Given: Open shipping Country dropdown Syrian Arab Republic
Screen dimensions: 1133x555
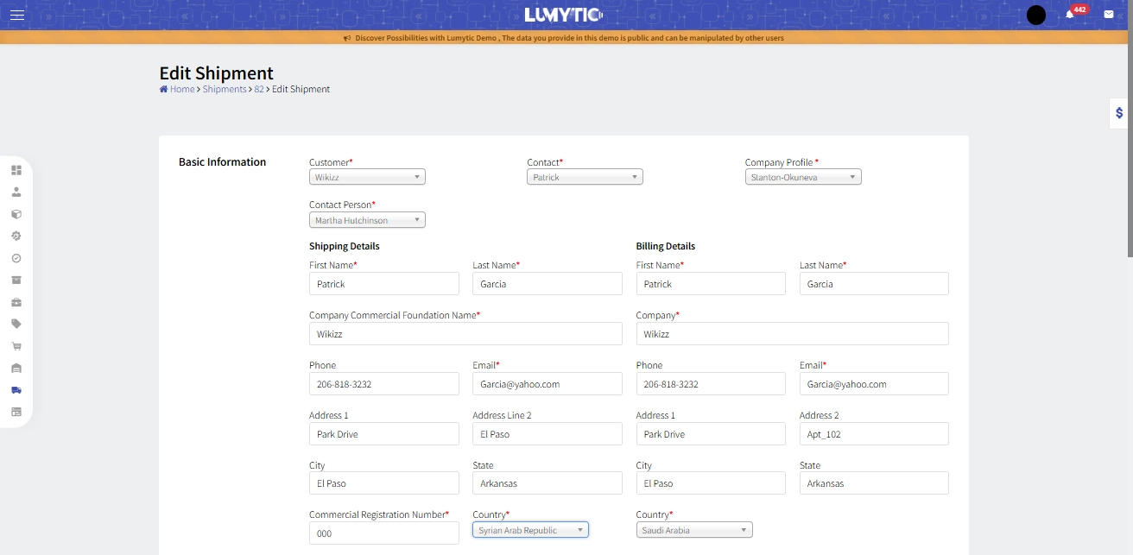Looking at the screenshot, I should point(530,530).
